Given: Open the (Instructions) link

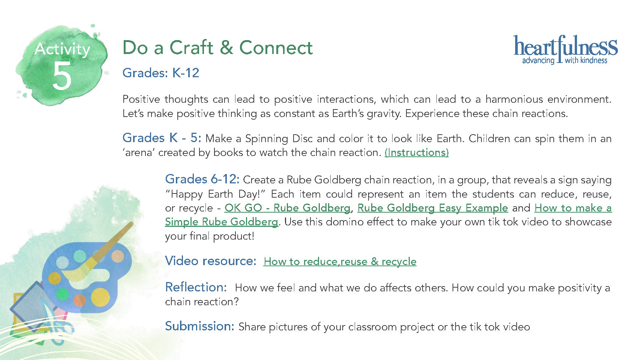Looking at the screenshot, I should 417,153.
